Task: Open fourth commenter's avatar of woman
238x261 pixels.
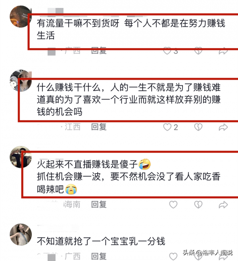Action: (21, 234)
